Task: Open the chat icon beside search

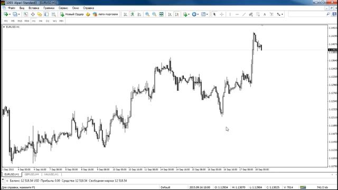Action: [334, 14]
